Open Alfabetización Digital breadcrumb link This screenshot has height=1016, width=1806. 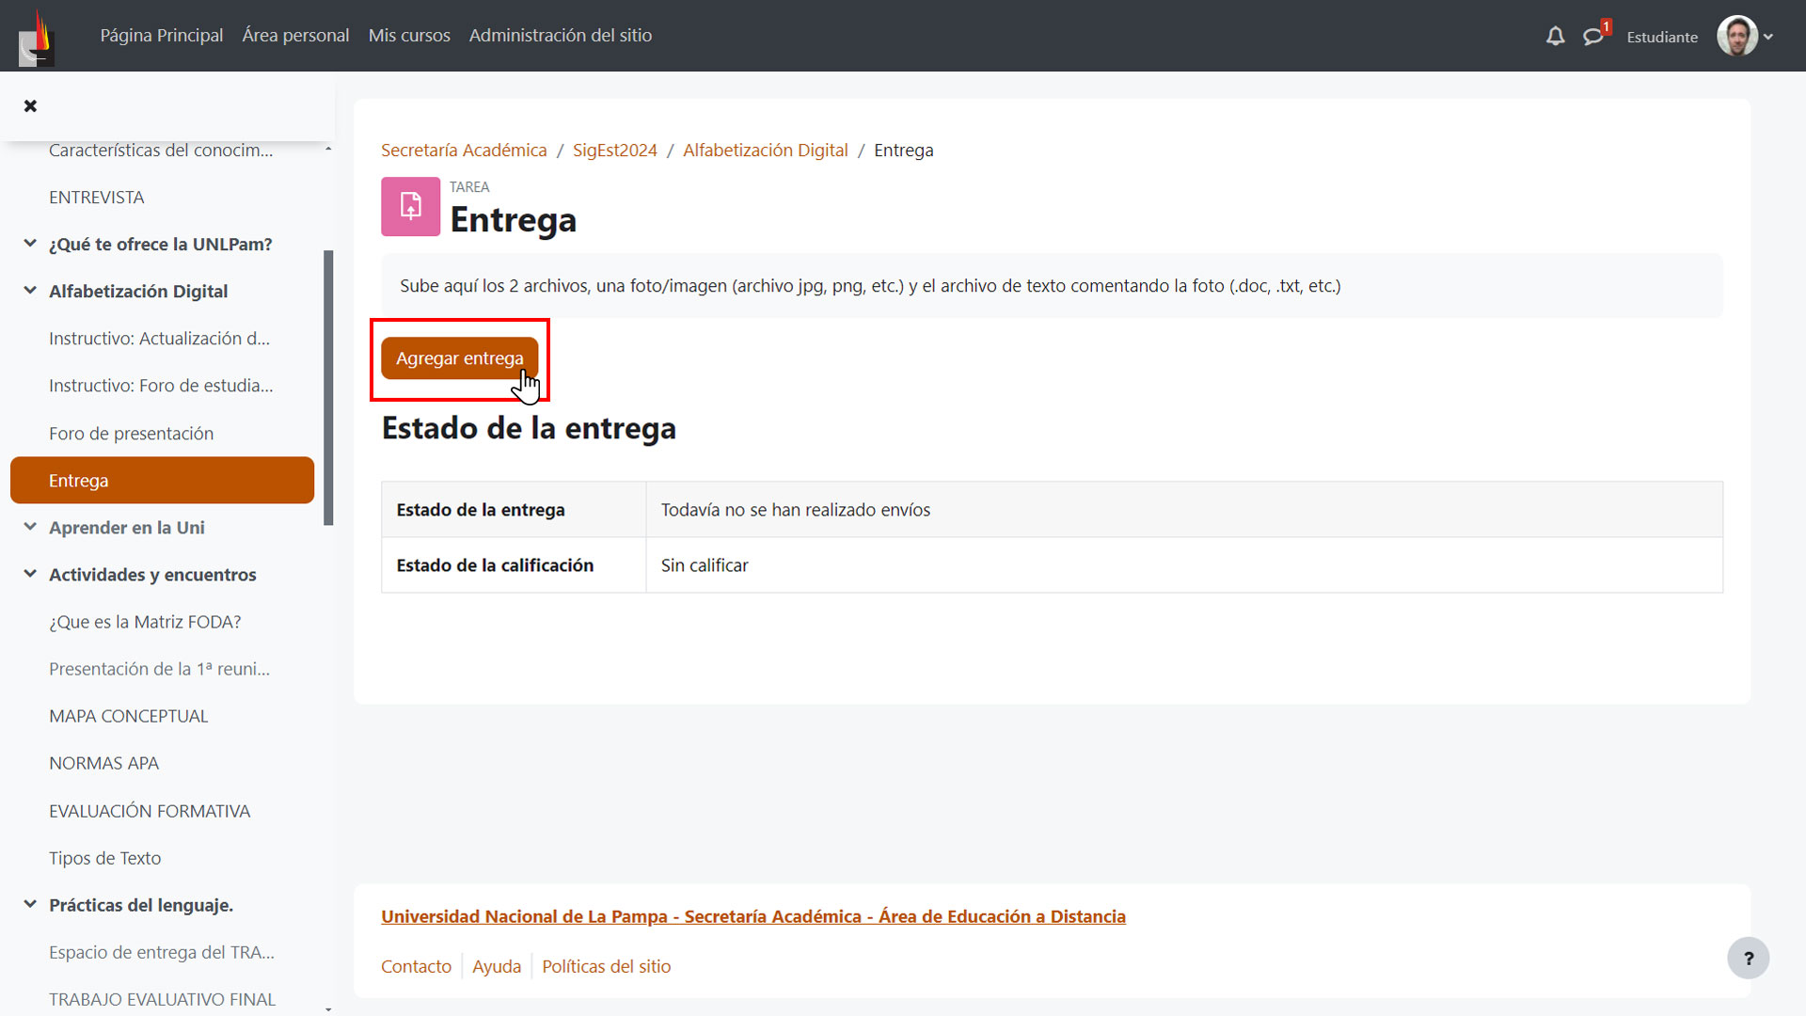[765, 151]
